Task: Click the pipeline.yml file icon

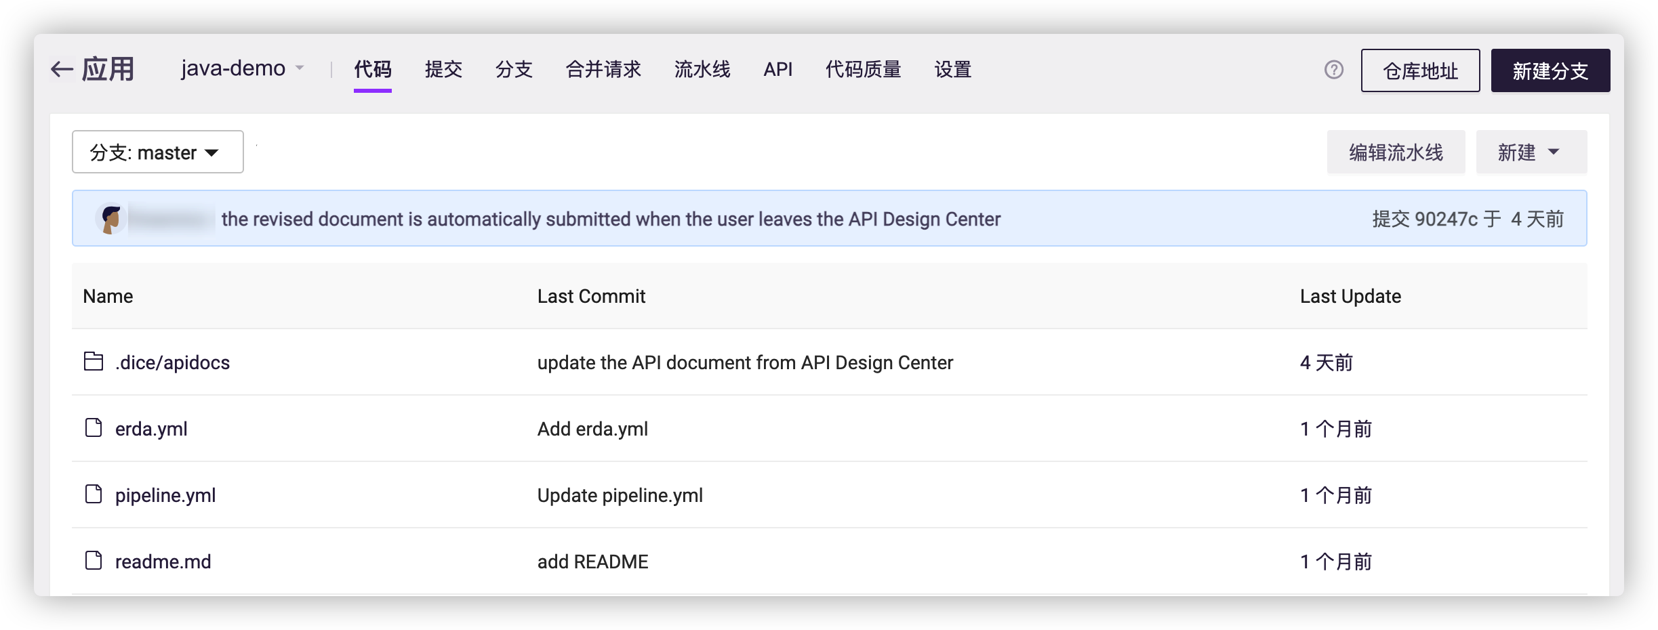Action: (x=94, y=495)
